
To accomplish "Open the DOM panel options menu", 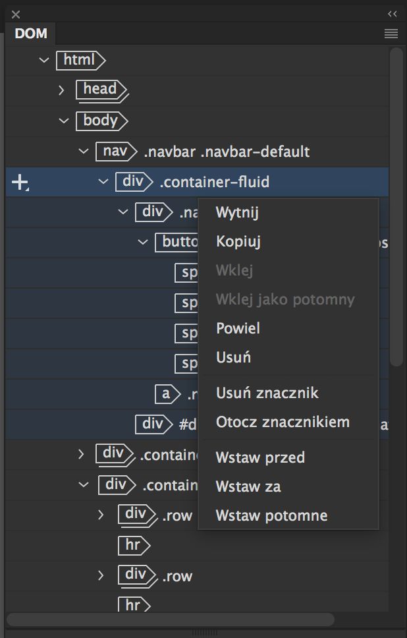I will [x=391, y=34].
